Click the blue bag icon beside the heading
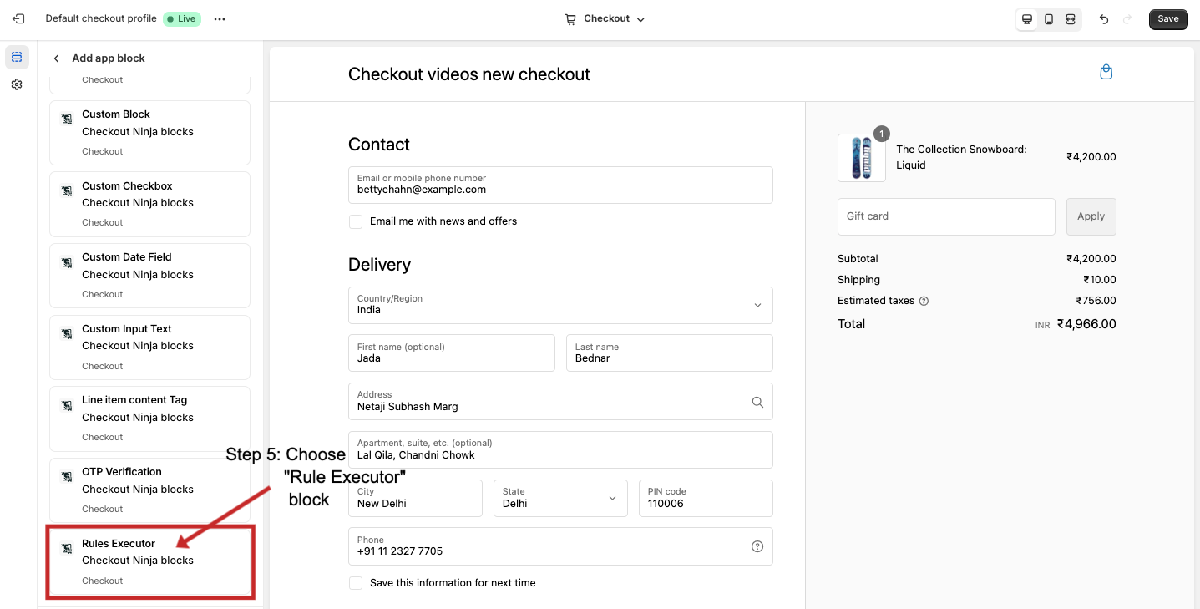Viewport: 1200px width, 609px height. 1106,72
